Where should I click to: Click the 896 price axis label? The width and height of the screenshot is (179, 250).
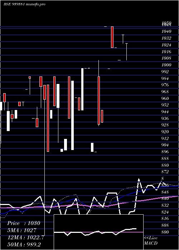click(165, 152)
